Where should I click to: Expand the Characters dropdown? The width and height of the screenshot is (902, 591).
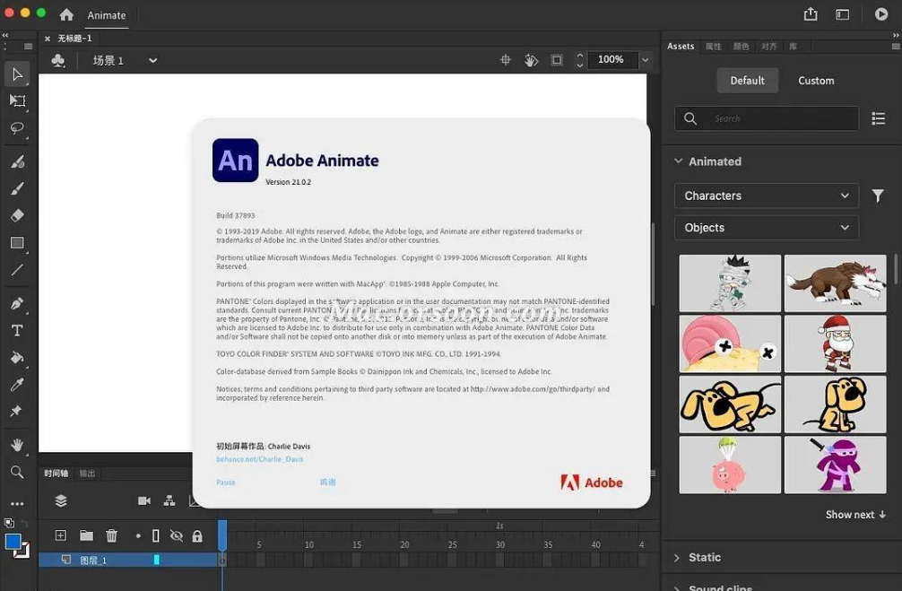767,196
